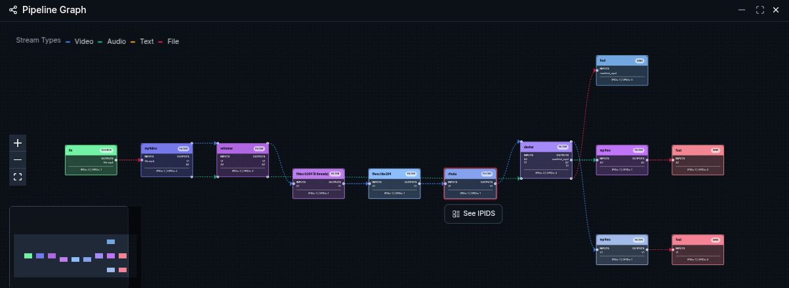The width and height of the screenshot is (789, 288).
Task: Click the SOURCE badge on fin node
Action: click(x=106, y=150)
